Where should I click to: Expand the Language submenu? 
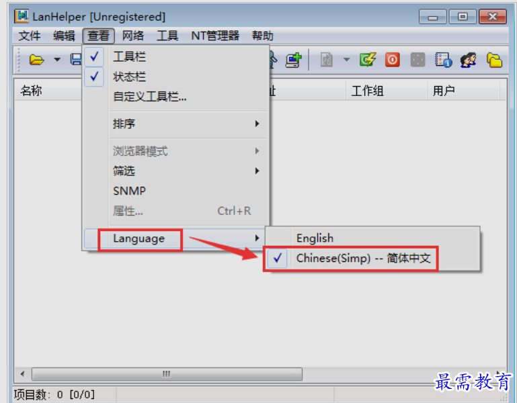click(x=175, y=238)
